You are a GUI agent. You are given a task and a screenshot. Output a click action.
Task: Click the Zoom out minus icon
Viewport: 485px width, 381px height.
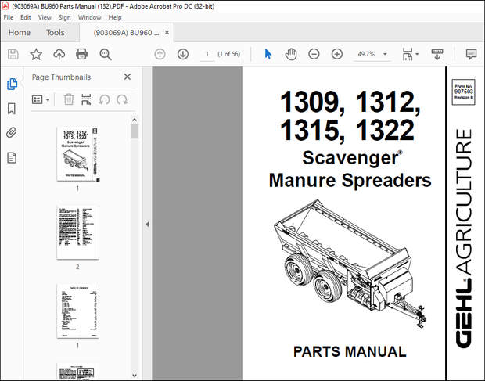click(x=314, y=54)
